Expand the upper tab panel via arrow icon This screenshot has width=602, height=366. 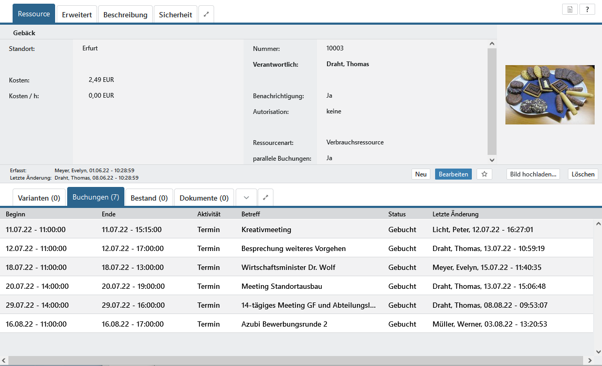[x=206, y=15]
